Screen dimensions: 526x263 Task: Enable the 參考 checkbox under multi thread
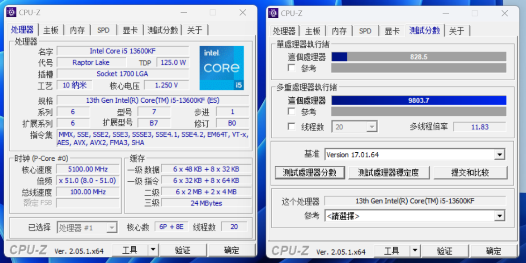(291, 111)
